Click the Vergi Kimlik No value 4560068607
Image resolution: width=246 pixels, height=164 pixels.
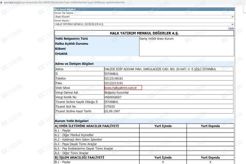click(113, 97)
